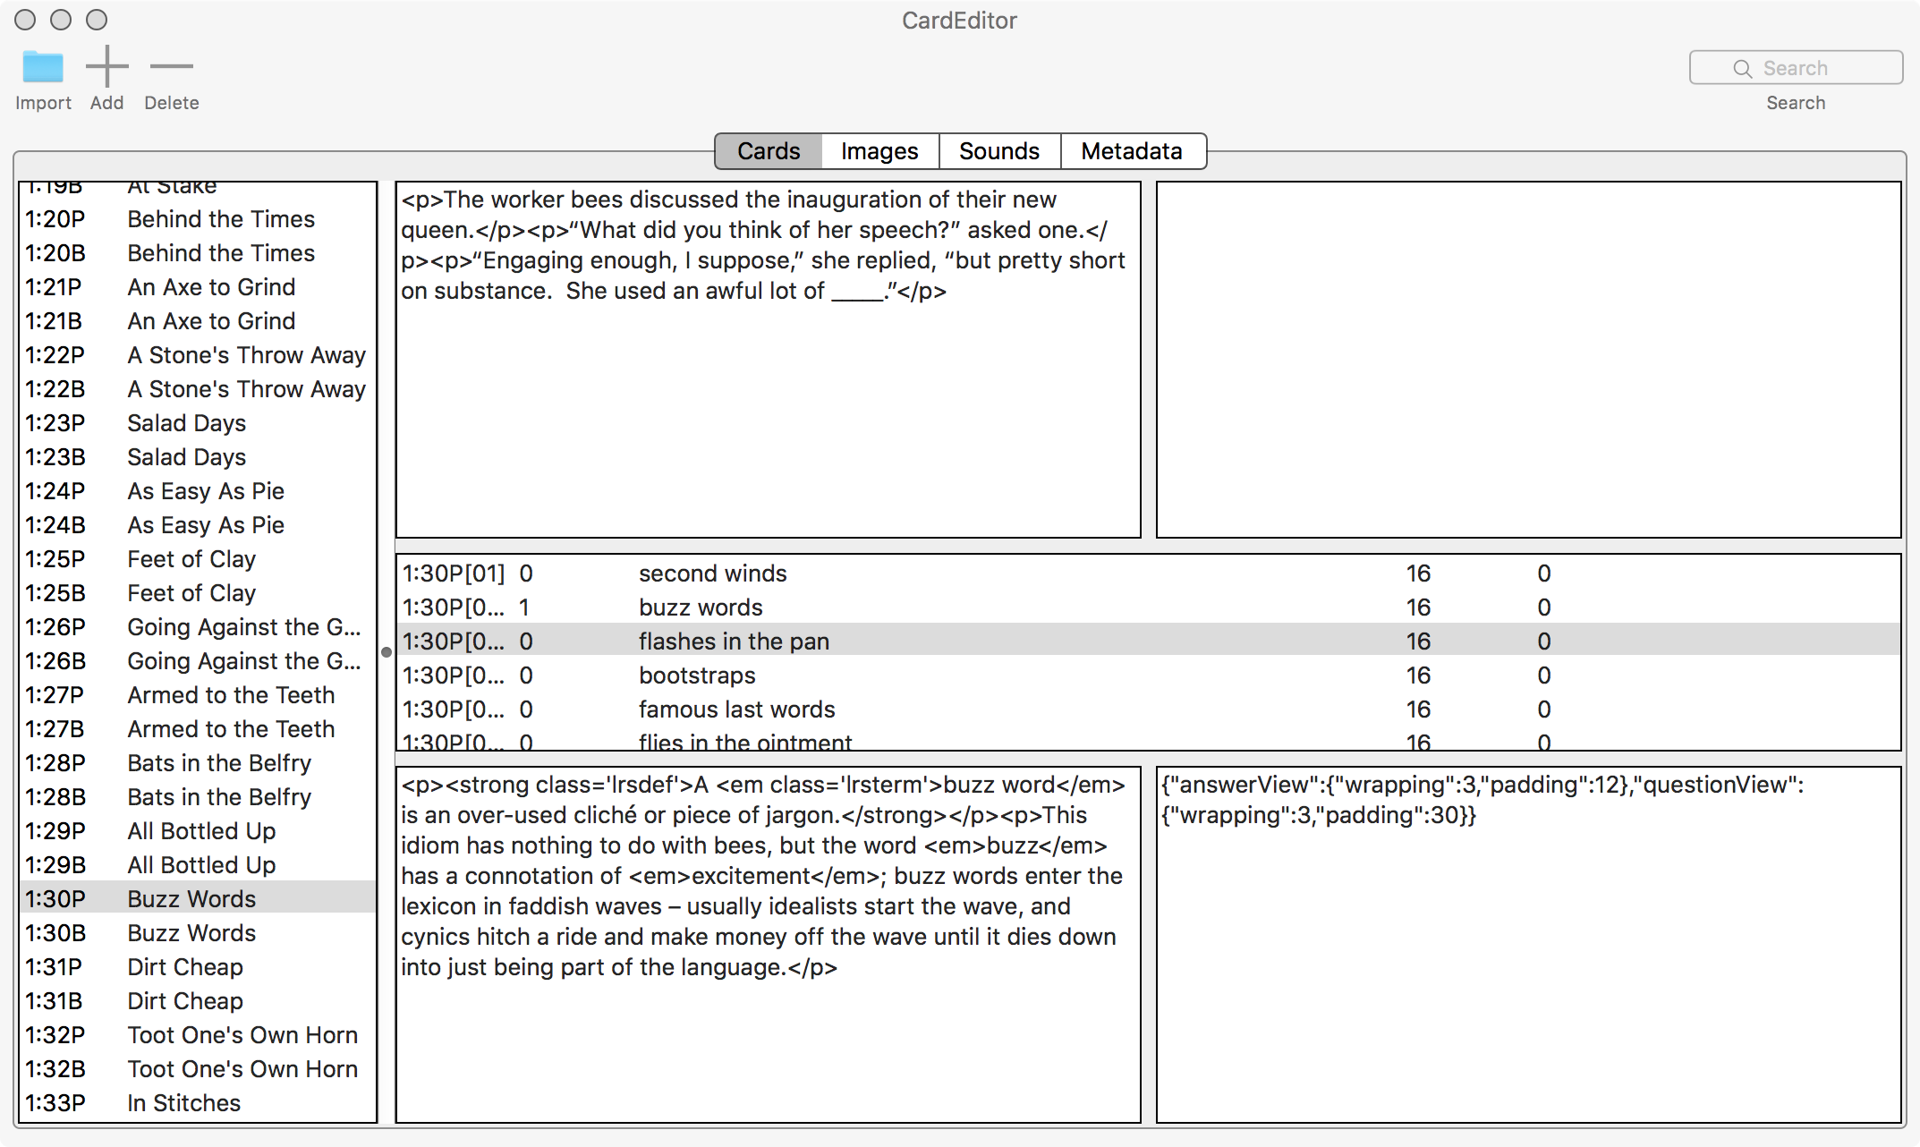Select the 1:21B An Axe to Grind row

198,321
